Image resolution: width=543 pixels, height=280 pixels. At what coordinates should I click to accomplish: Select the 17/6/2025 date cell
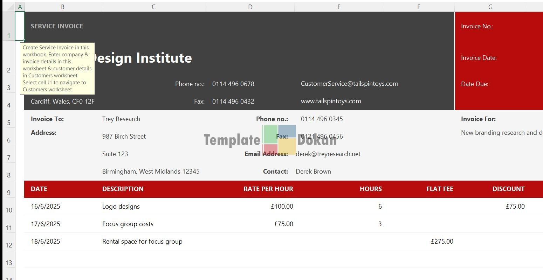click(x=46, y=224)
